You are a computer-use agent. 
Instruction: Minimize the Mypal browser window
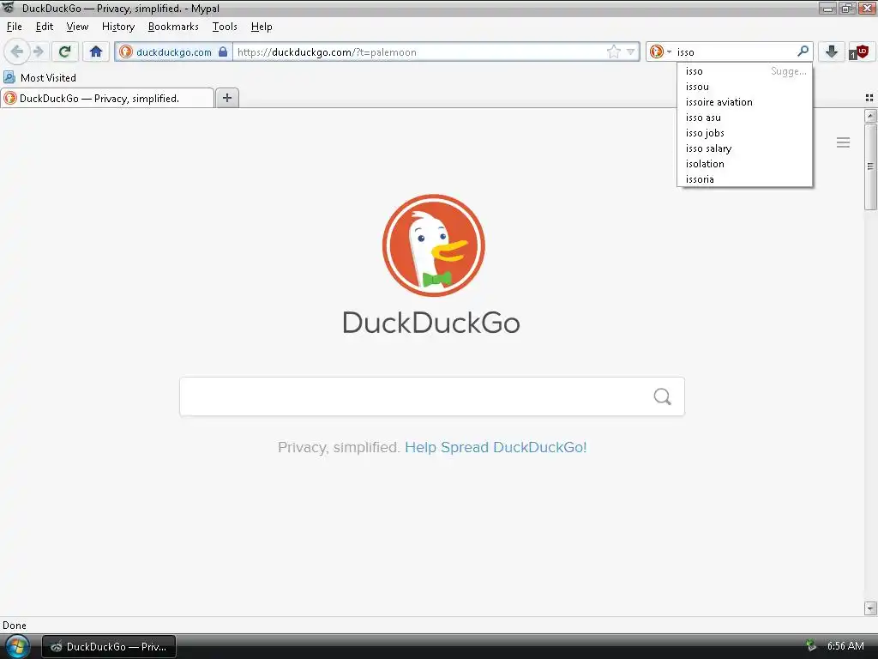point(827,8)
